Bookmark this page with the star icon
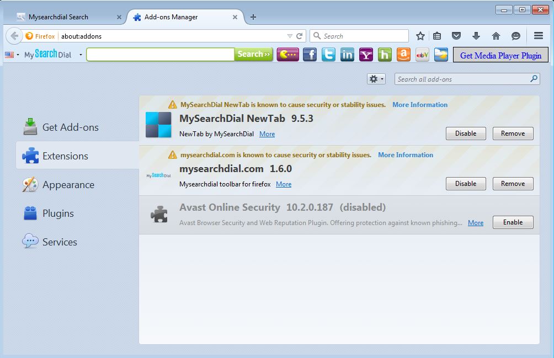This screenshot has width=554, height=358. click(x=420, y=36)
